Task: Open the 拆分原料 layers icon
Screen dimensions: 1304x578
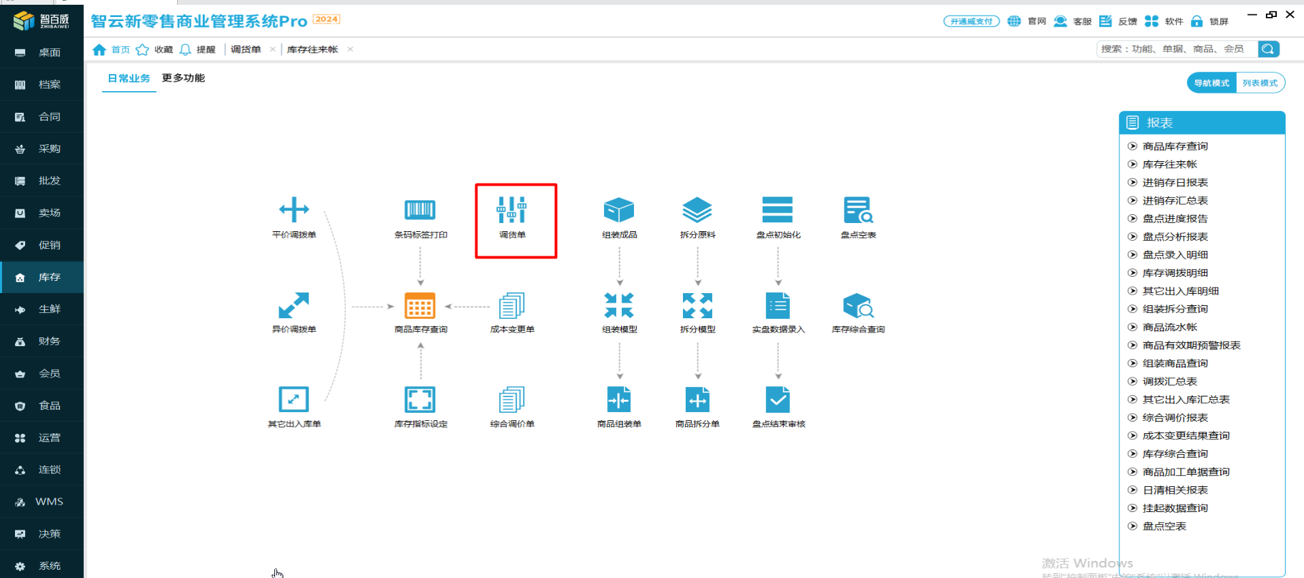Action: coord(697,211)
